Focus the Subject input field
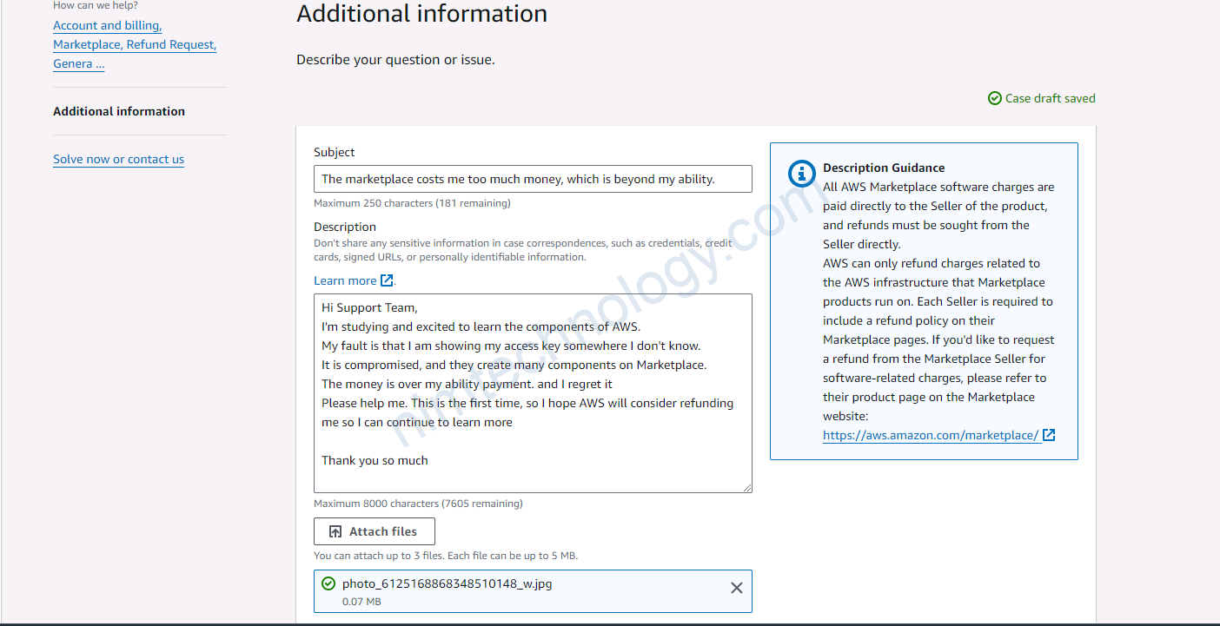 (532, 179)
